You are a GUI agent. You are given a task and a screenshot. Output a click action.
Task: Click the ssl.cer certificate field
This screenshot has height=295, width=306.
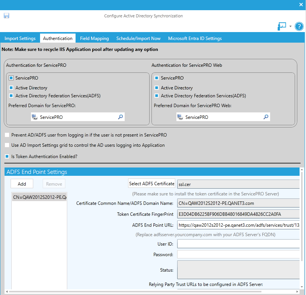tap(238, 184)
